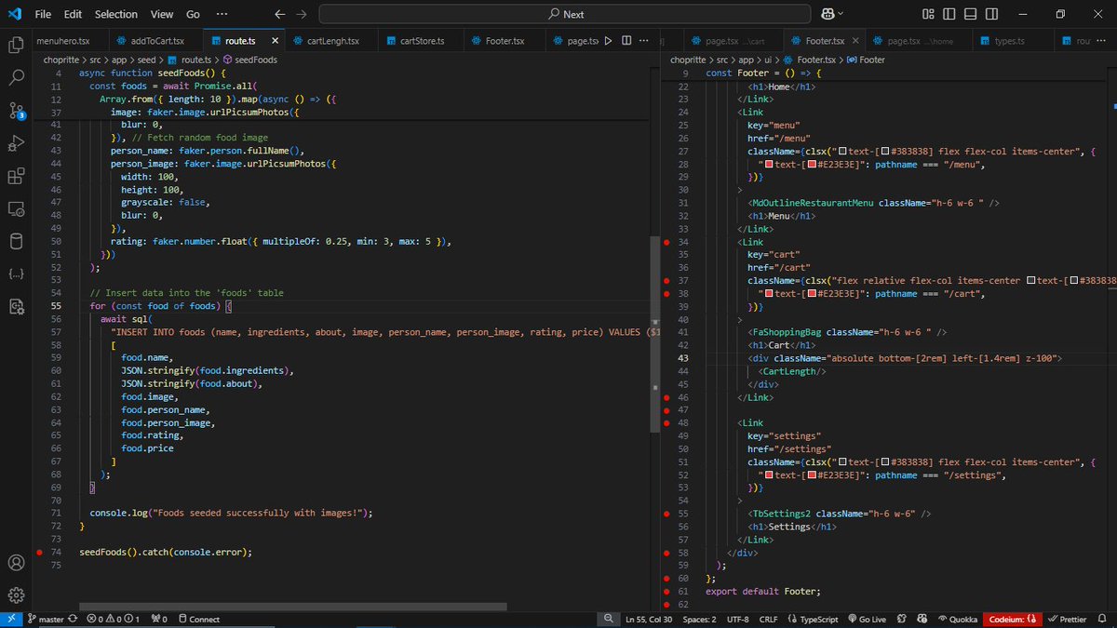The width and height of the screenshot is (1117, 628).
Task: Go forward with the right arrow
Action: tap(303, 14)
